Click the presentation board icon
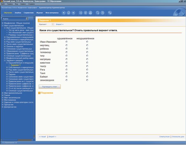 coord(86,13)
